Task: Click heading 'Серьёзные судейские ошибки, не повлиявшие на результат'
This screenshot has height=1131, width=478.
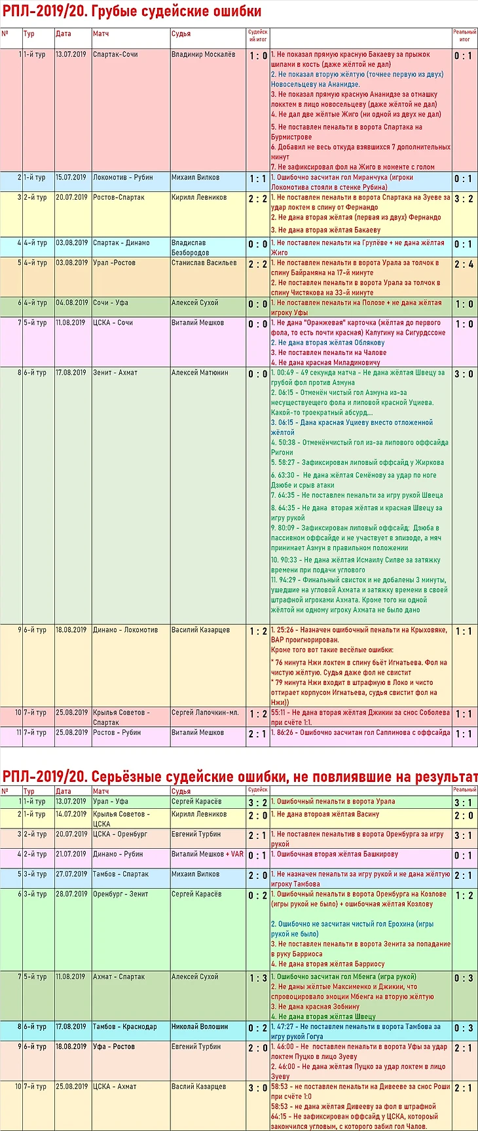Action: coord(285,777)
